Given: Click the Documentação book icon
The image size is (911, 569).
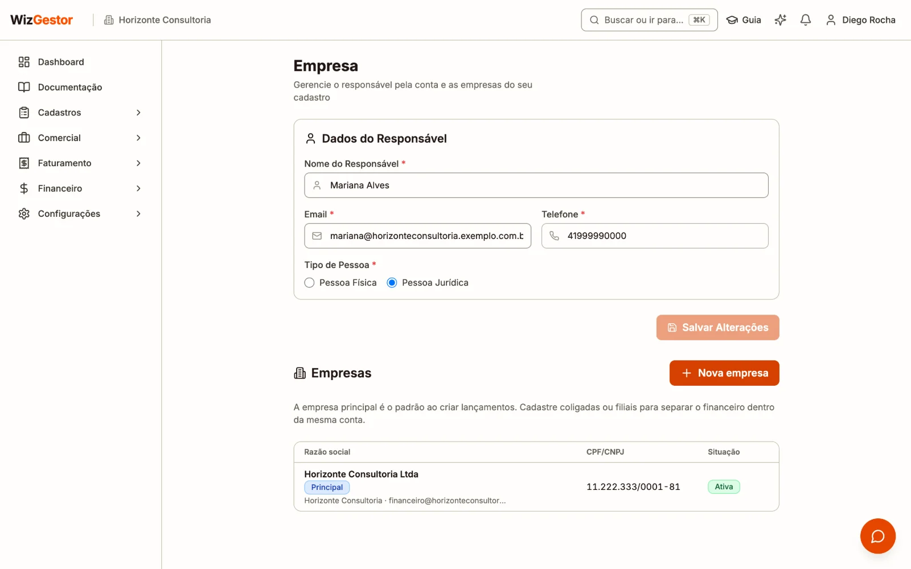Looking at the screenshot, I should [24, 87].
